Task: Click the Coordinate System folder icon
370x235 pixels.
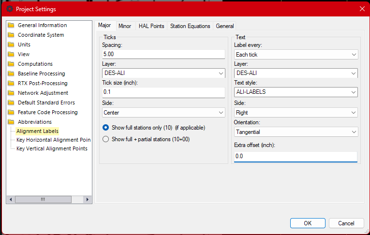Action: [x=11, y=35]
